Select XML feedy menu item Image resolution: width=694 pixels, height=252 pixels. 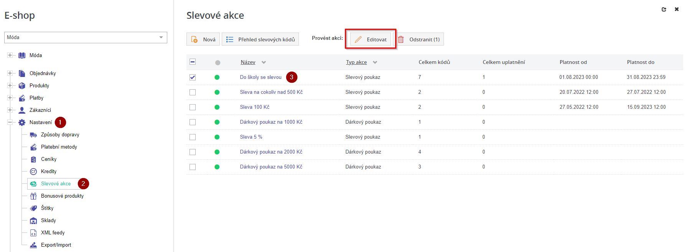pos(53,233)
